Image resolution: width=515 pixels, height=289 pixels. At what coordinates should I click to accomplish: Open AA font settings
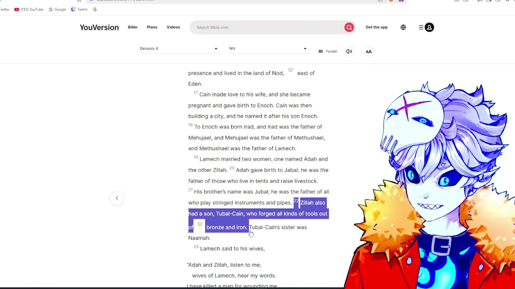pyautogui.click(x=369, y=51)
